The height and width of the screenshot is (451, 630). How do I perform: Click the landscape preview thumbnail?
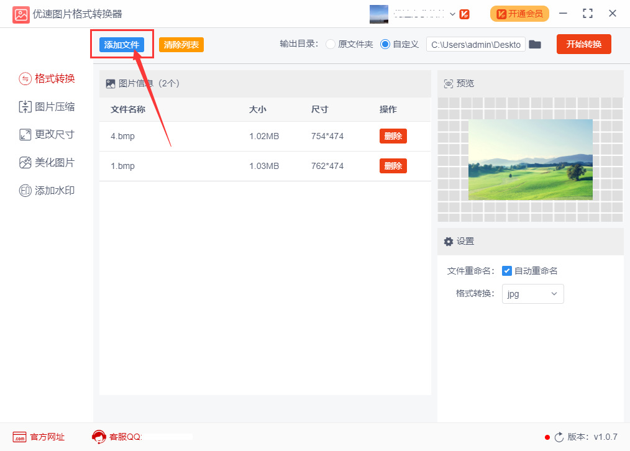(x=529, y=160)
